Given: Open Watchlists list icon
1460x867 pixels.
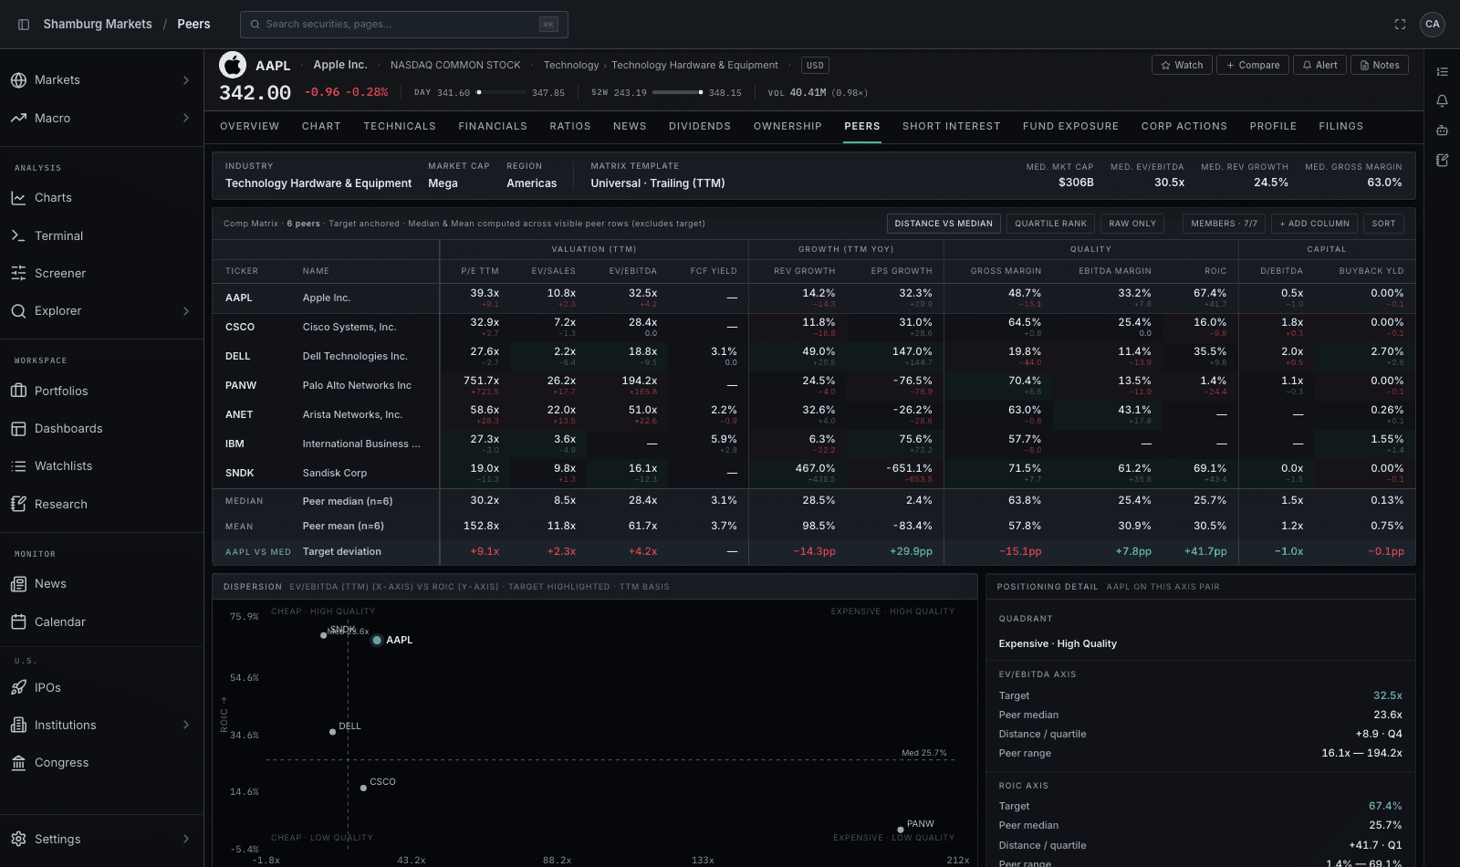Looking at the screenshot, I should pos(18,466).
